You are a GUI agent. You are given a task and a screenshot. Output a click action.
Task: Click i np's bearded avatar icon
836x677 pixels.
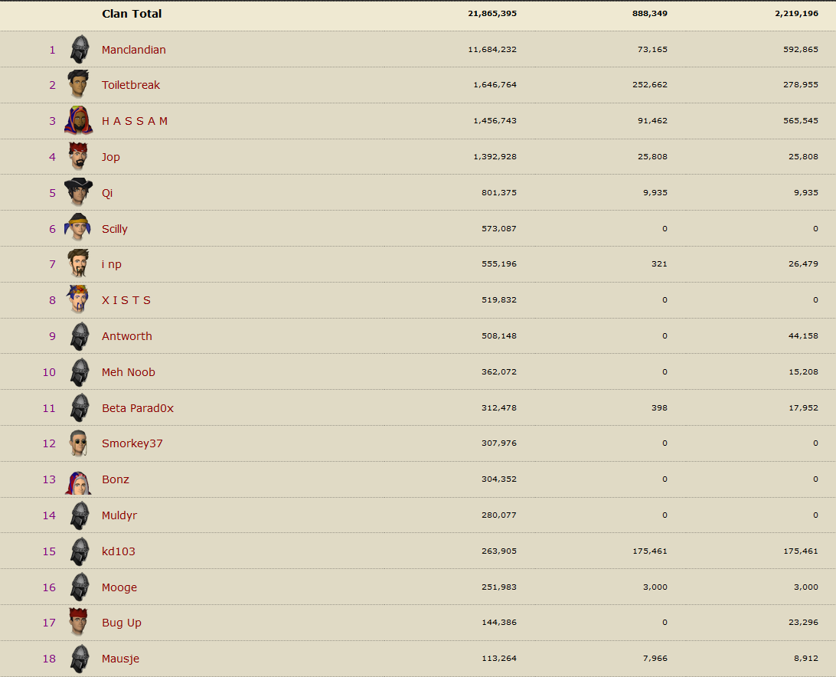pyautogui.click(x=78, y=264)
